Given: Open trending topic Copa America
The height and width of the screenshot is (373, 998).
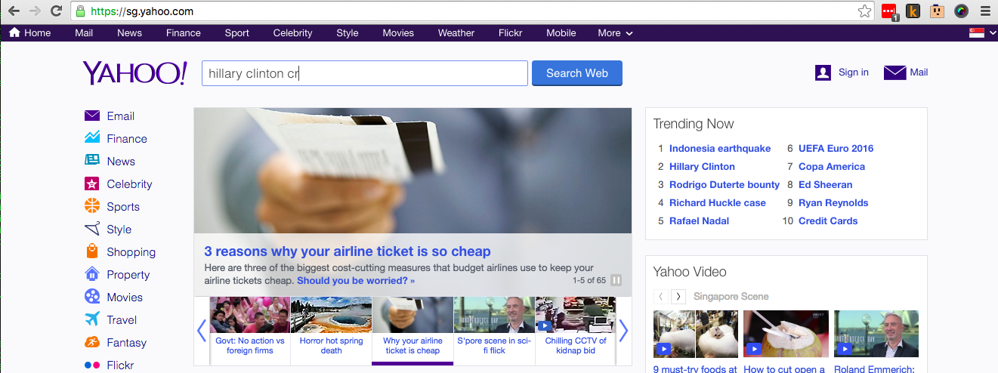Looking at the screenshot, I should tap(832, 167).
